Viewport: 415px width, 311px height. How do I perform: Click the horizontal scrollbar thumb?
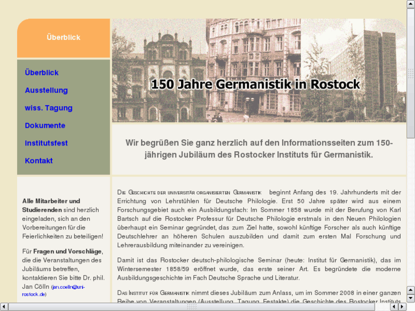point(192,307)
